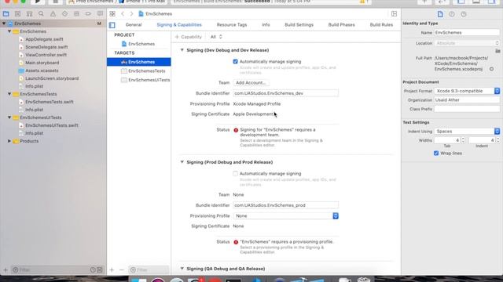Collapse the EnvSchemesTests folder in navigator
503x282 pixels.
click(9, 94)
